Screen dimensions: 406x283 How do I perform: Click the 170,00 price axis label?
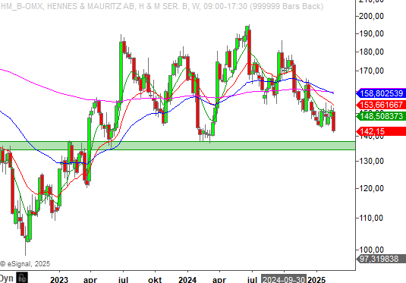point(371,71)
